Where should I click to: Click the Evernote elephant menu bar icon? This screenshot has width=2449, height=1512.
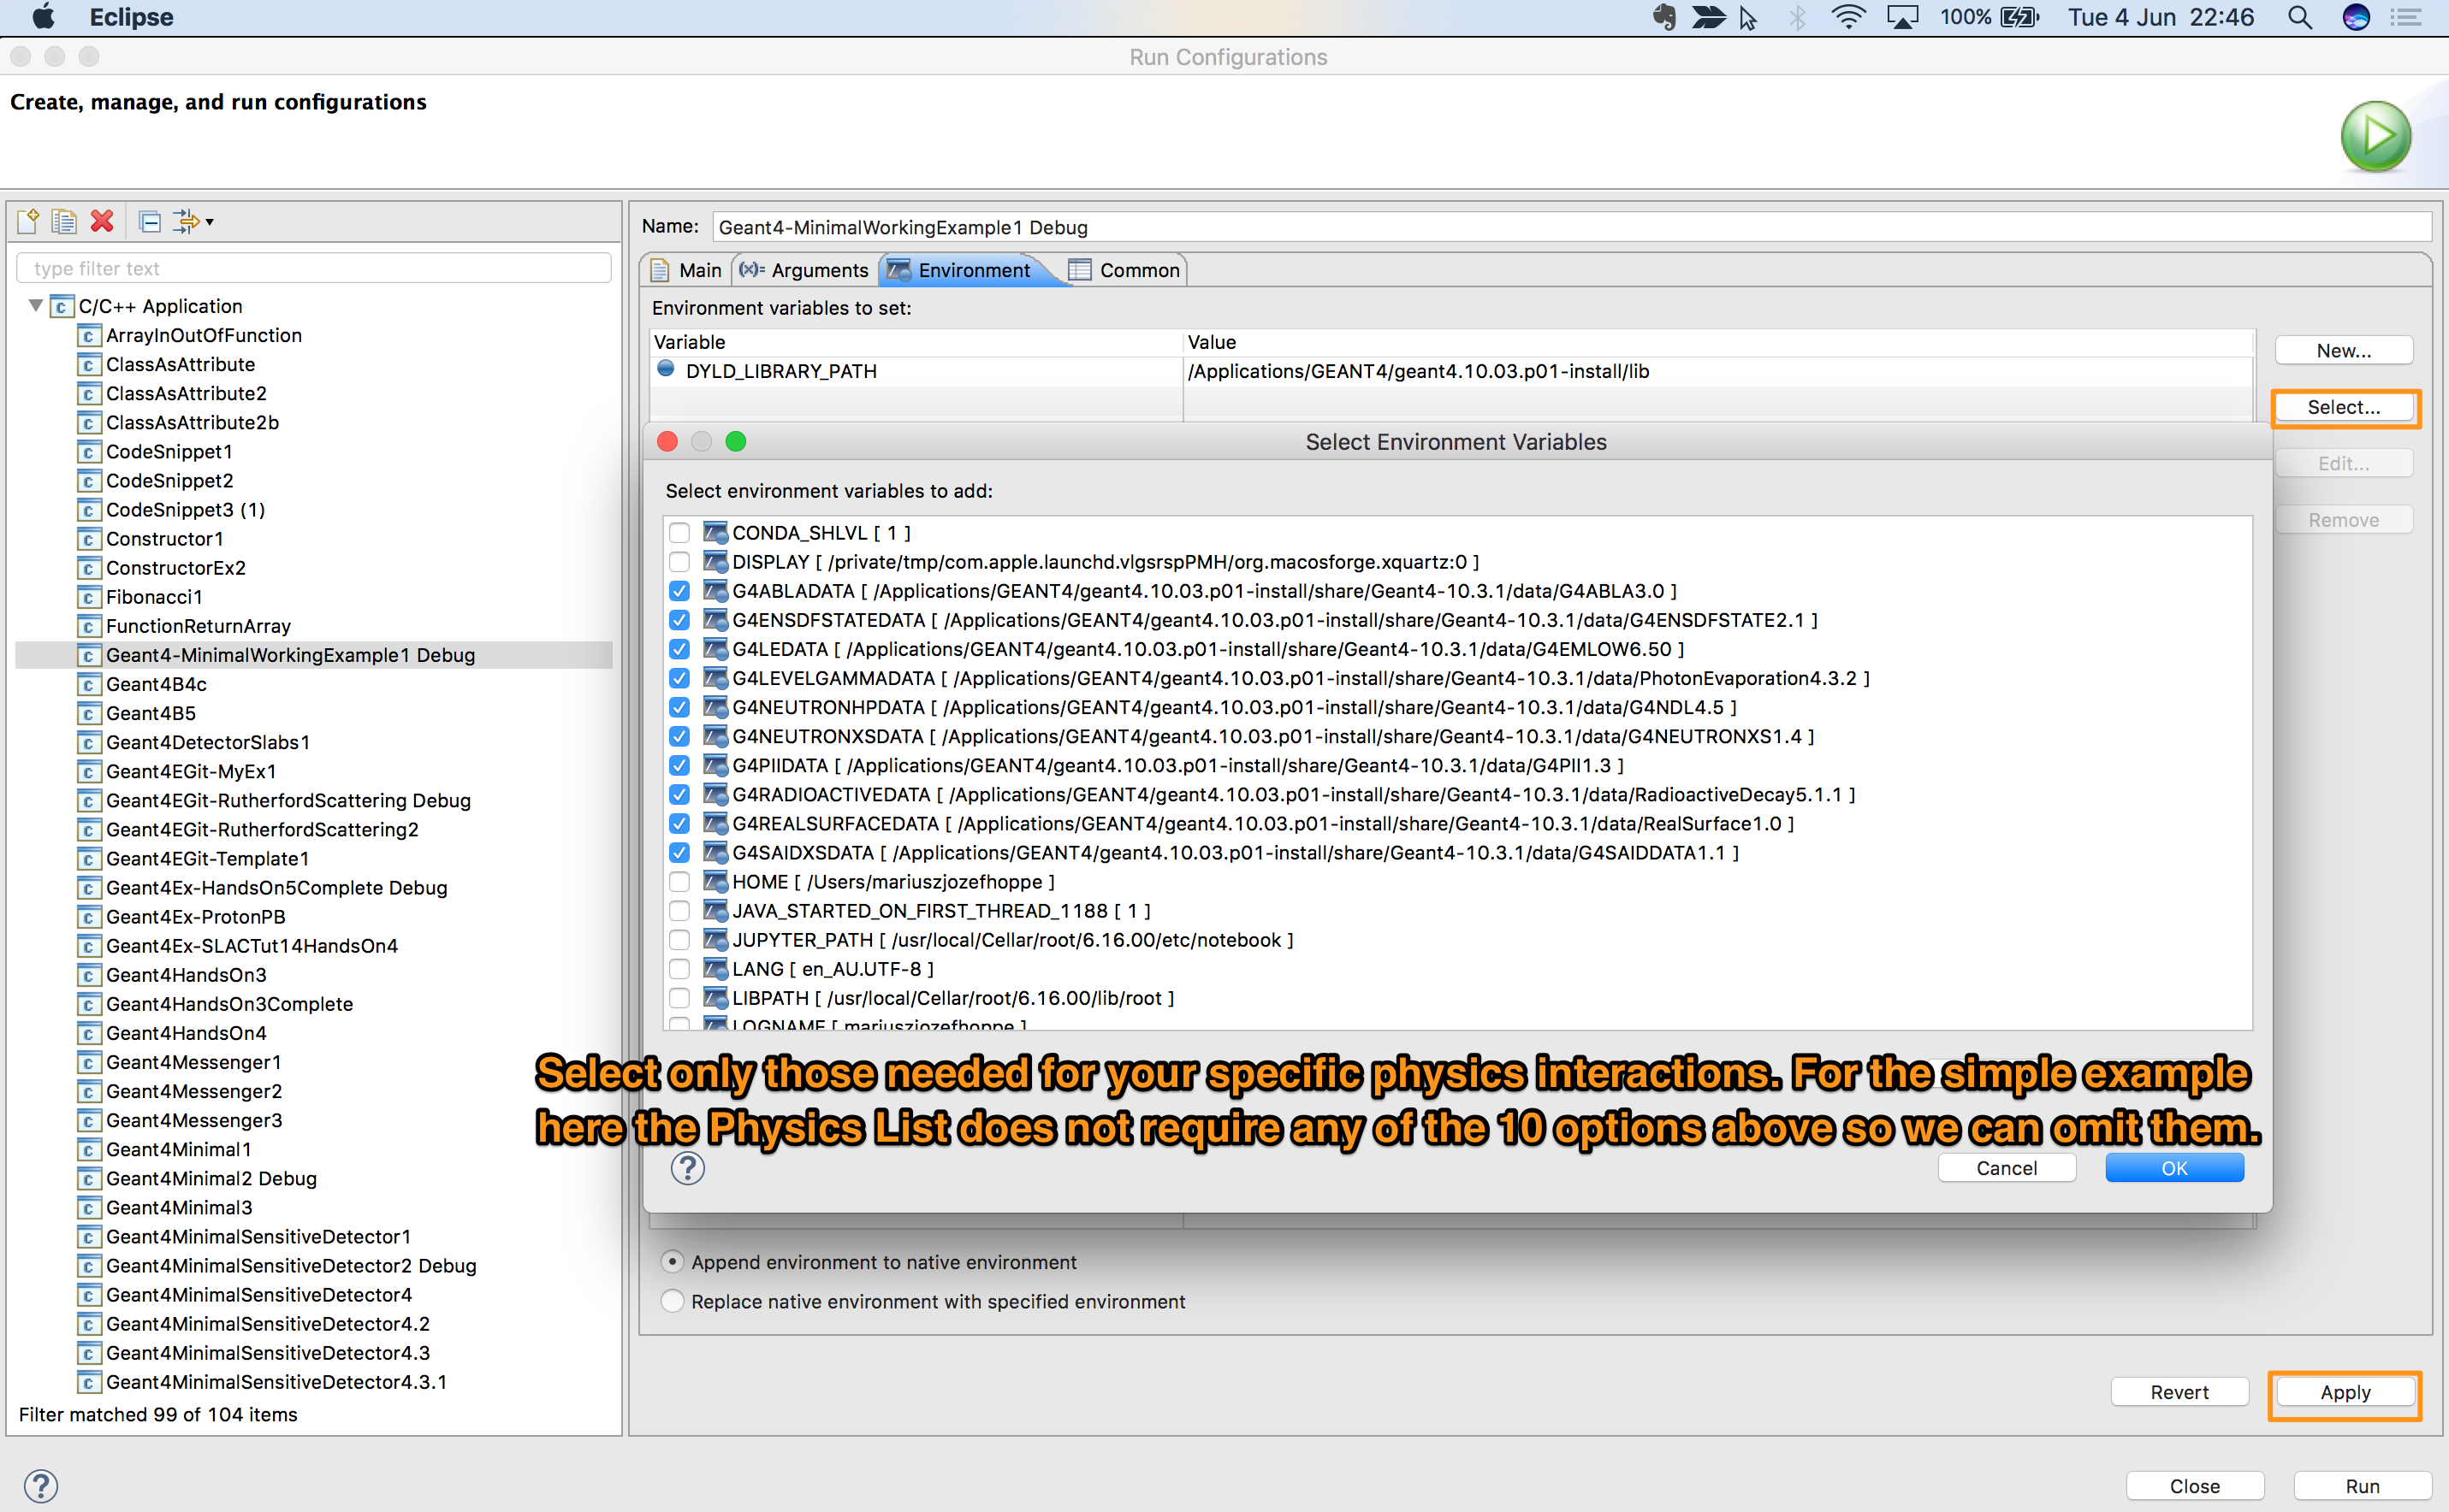tap(1664, 17)
